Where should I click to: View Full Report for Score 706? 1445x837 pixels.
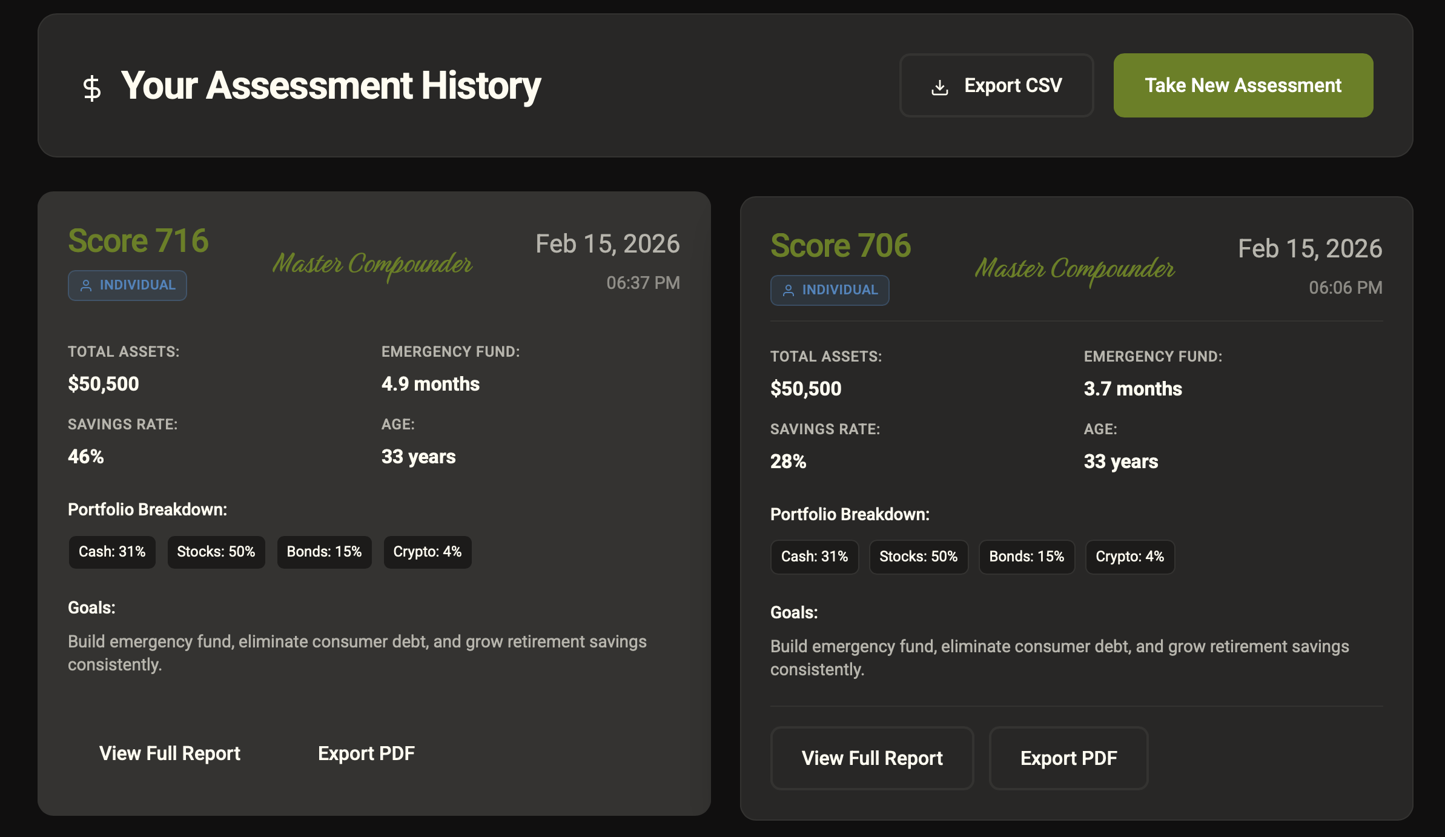click(x=871, y=758)
